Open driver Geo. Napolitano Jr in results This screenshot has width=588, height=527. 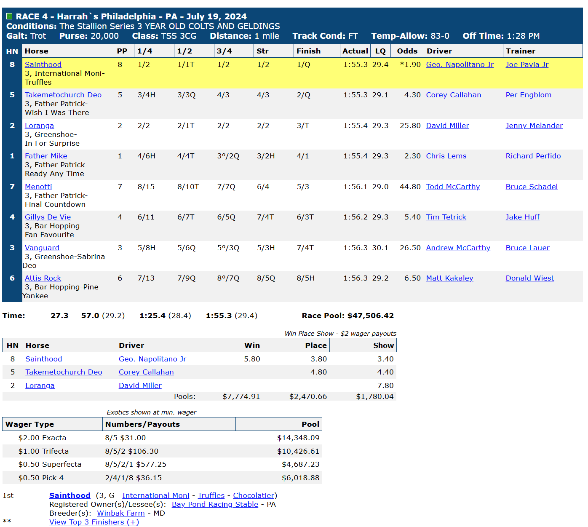click(460, 64)
